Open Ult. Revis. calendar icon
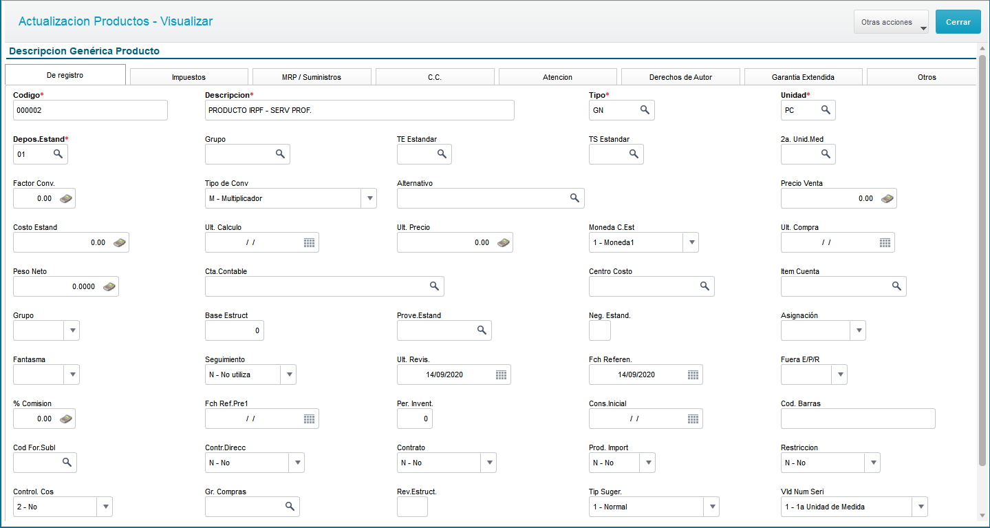Image resolution: width=990 pixels, height=528 pixels. 501,374
